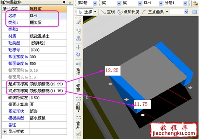Open the 分层1 layer dropdown
Image resolution: width=199 pixels, height=139 pixels.
185,3
